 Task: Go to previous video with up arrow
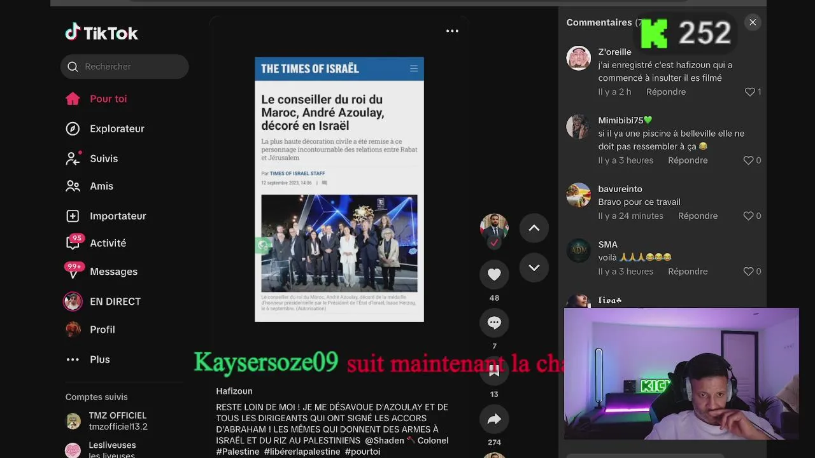click(x=534, y=228)
